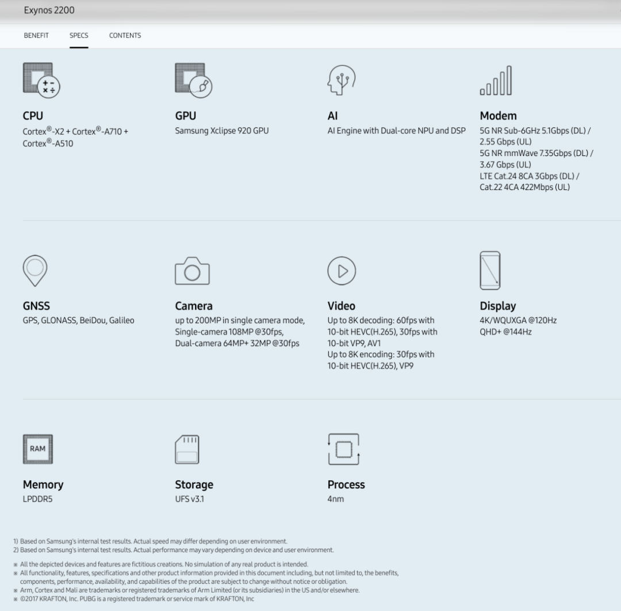Click the Camera icon

pyautogui.click(x=192, y=271)
